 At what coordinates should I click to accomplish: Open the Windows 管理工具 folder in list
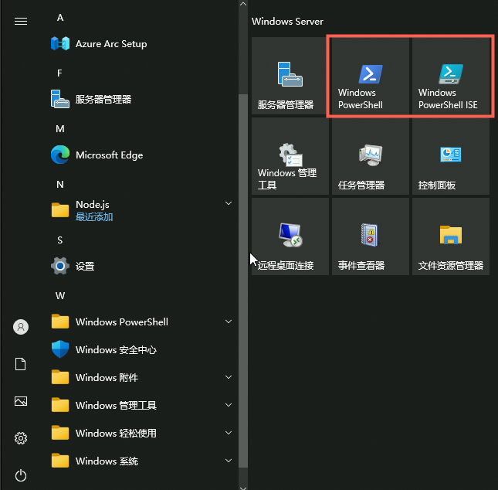tap(141, 405)
